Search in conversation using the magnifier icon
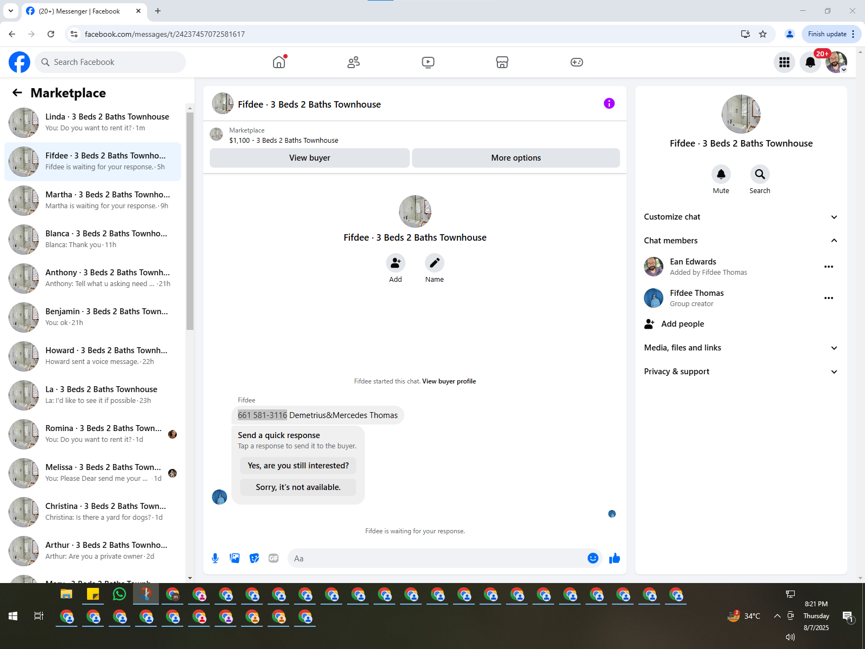The height and width of the screenshot is (649, 865). (x=760, y=174)
